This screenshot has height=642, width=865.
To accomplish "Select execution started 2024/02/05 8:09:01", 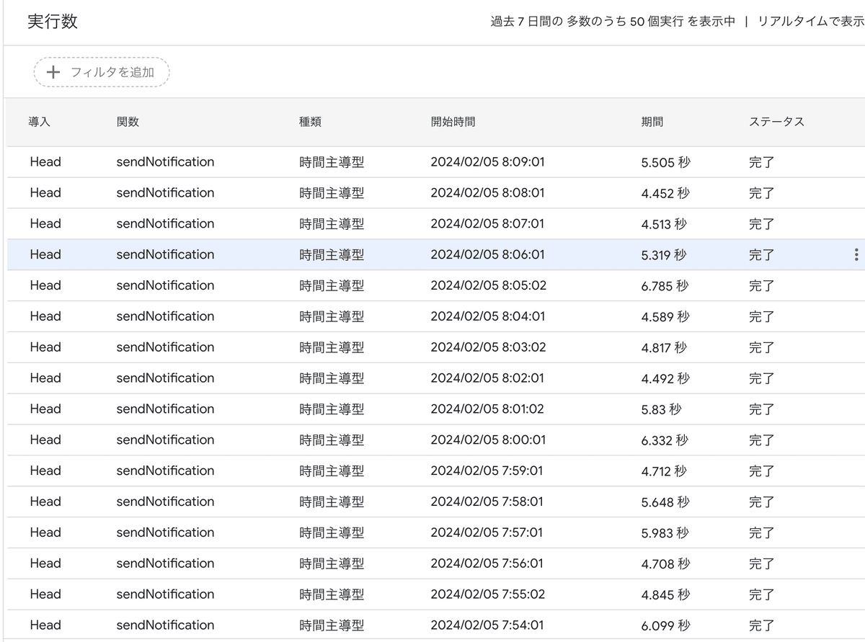I will [x=436, y=162].
